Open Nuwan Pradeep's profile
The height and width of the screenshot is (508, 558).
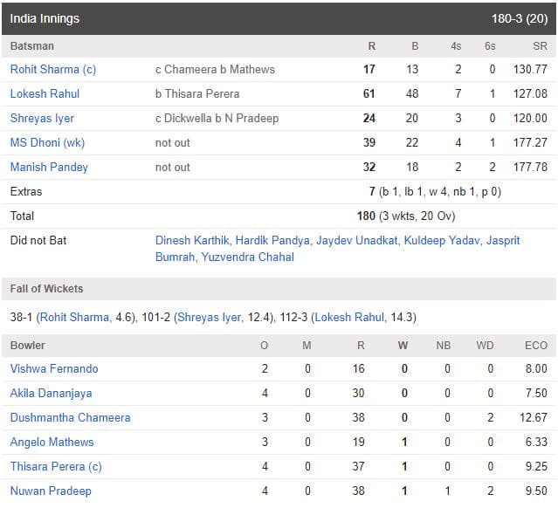[51, 491]
